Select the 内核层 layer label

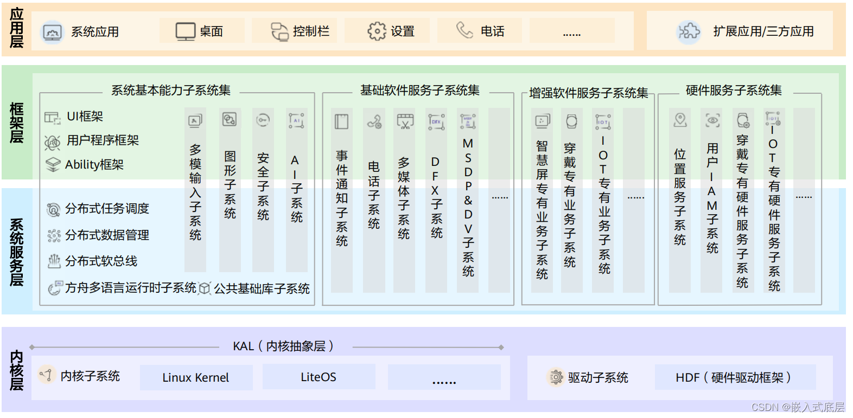[16, 370]
